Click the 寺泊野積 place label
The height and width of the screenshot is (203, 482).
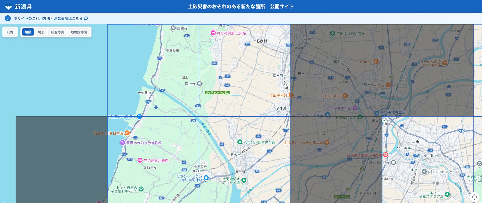click(x=172, y=50)
